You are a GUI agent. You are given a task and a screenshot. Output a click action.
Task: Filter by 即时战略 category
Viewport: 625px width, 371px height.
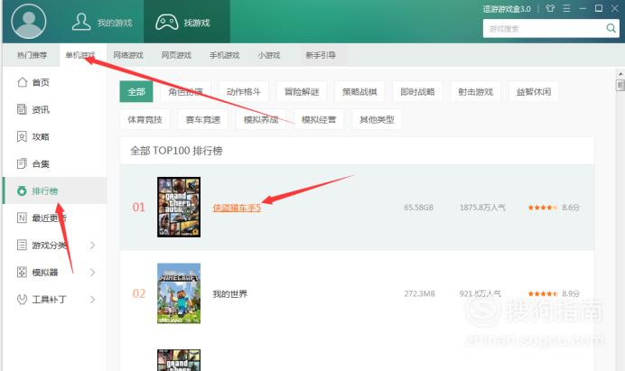(417, 92)
